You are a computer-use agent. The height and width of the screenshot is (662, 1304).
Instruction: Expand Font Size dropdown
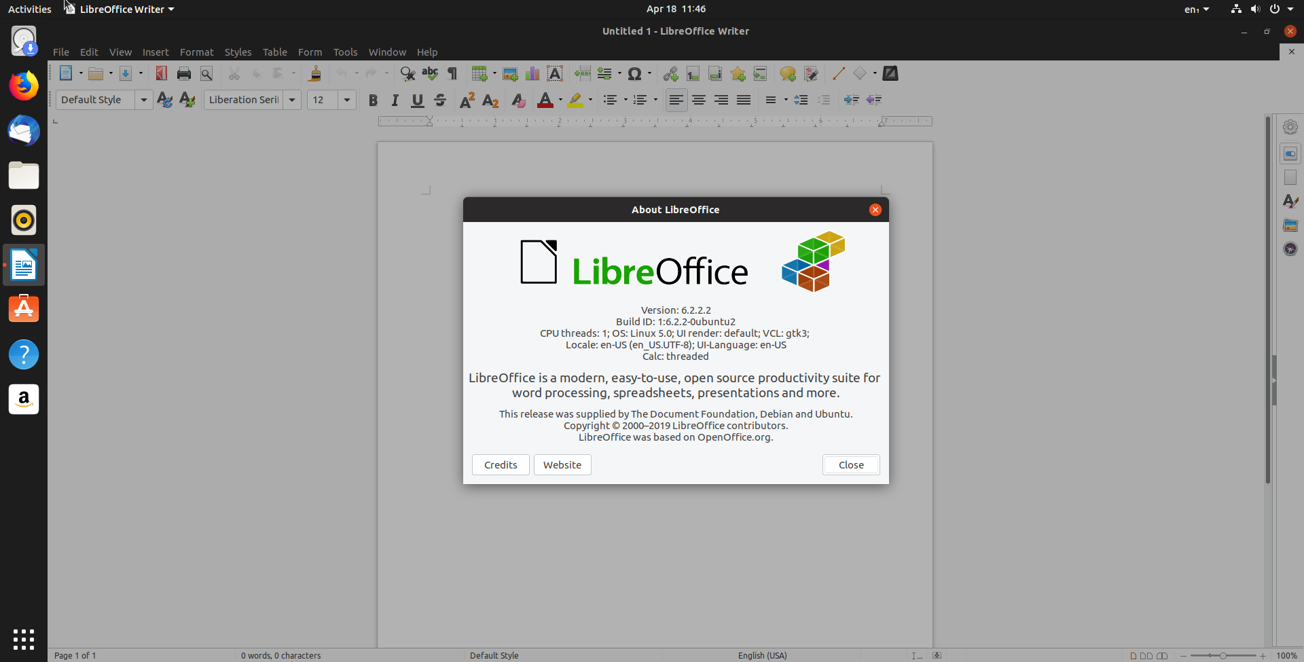(x=347, y=100)
